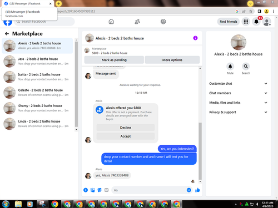Attach a photo icon in composer
The image size is (278, 208).
click(x=92, y=190)
